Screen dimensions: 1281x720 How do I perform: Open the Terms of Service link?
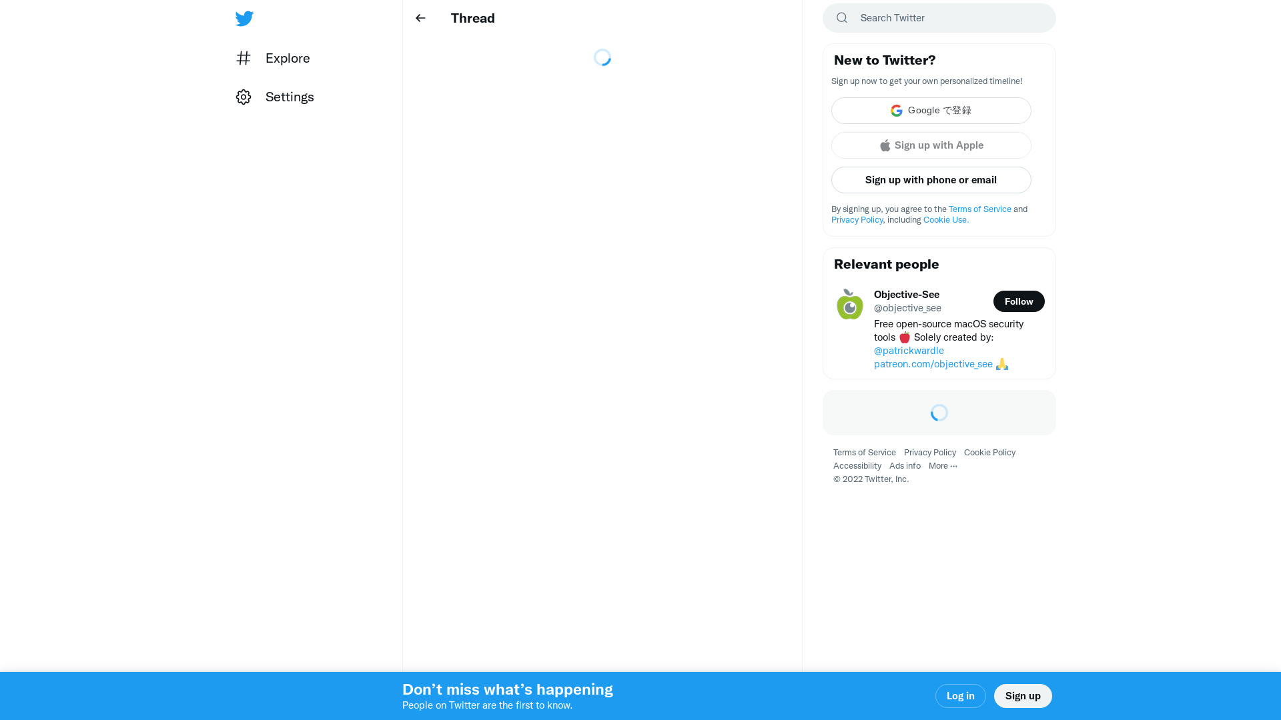[979, 209]
